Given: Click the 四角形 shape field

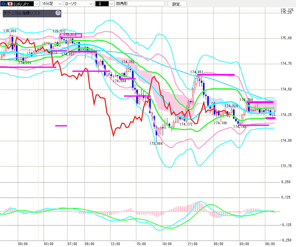Looking at the screenshot, I should click(x=138, y=4).
